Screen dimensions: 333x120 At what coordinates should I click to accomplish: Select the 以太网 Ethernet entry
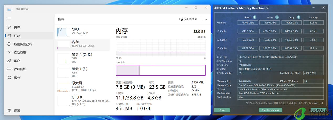click(82, 86)
